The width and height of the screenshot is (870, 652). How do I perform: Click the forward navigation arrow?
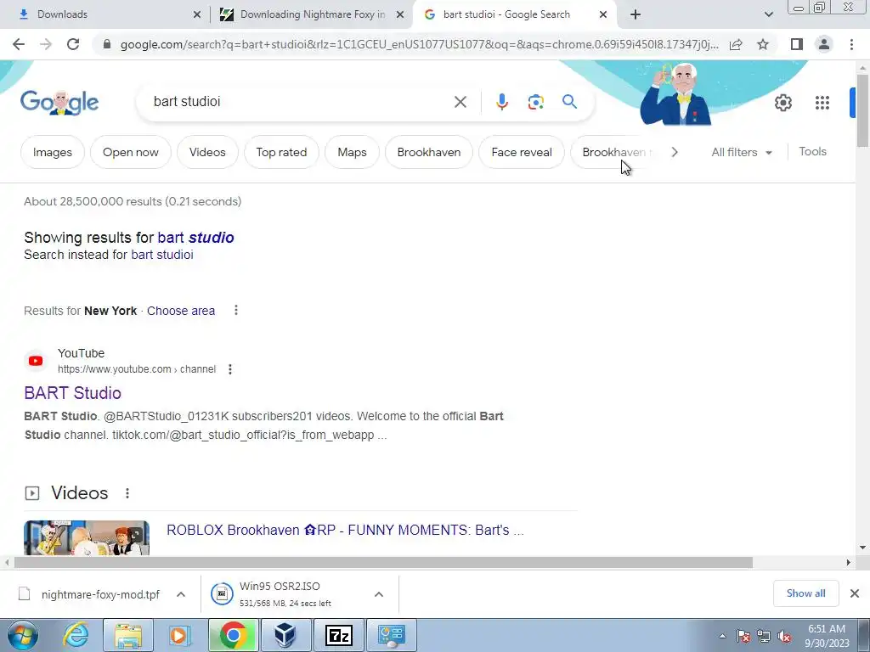(x=46, y=44)
